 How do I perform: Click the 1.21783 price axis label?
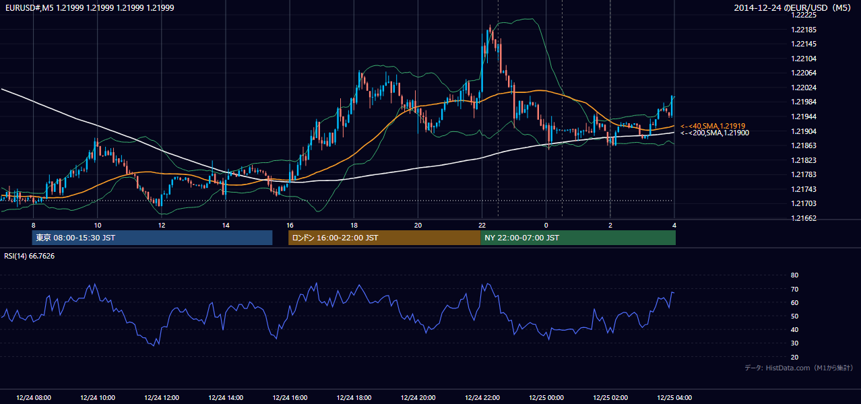(x=802, y=175)
